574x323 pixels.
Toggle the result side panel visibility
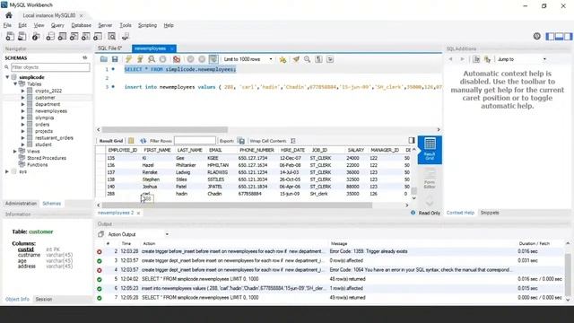(412, 141)
